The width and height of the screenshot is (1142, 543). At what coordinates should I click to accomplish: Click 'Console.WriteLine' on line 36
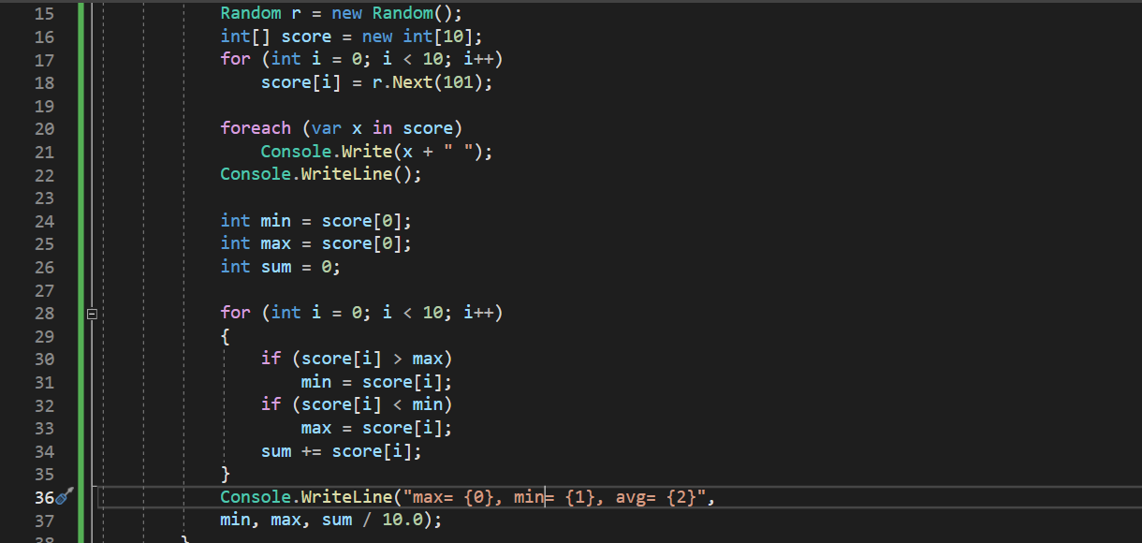click(x=306, y=497)
